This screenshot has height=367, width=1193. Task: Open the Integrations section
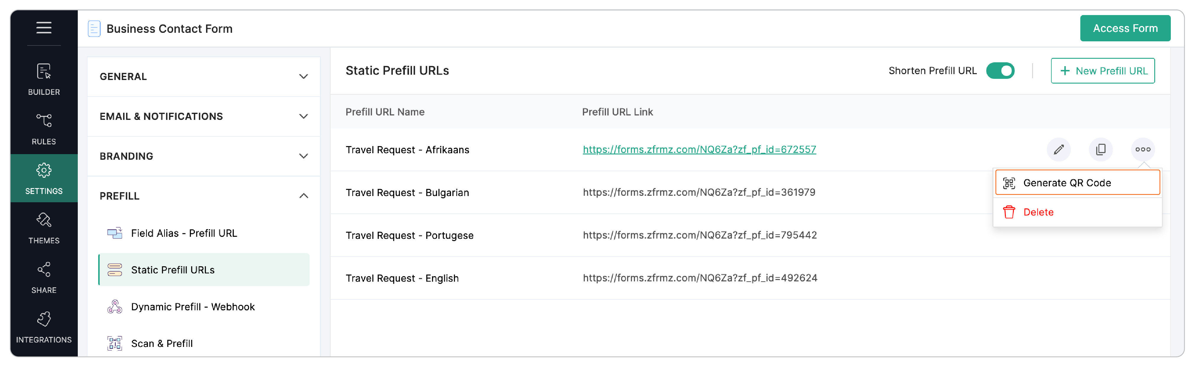coord(43,327)
